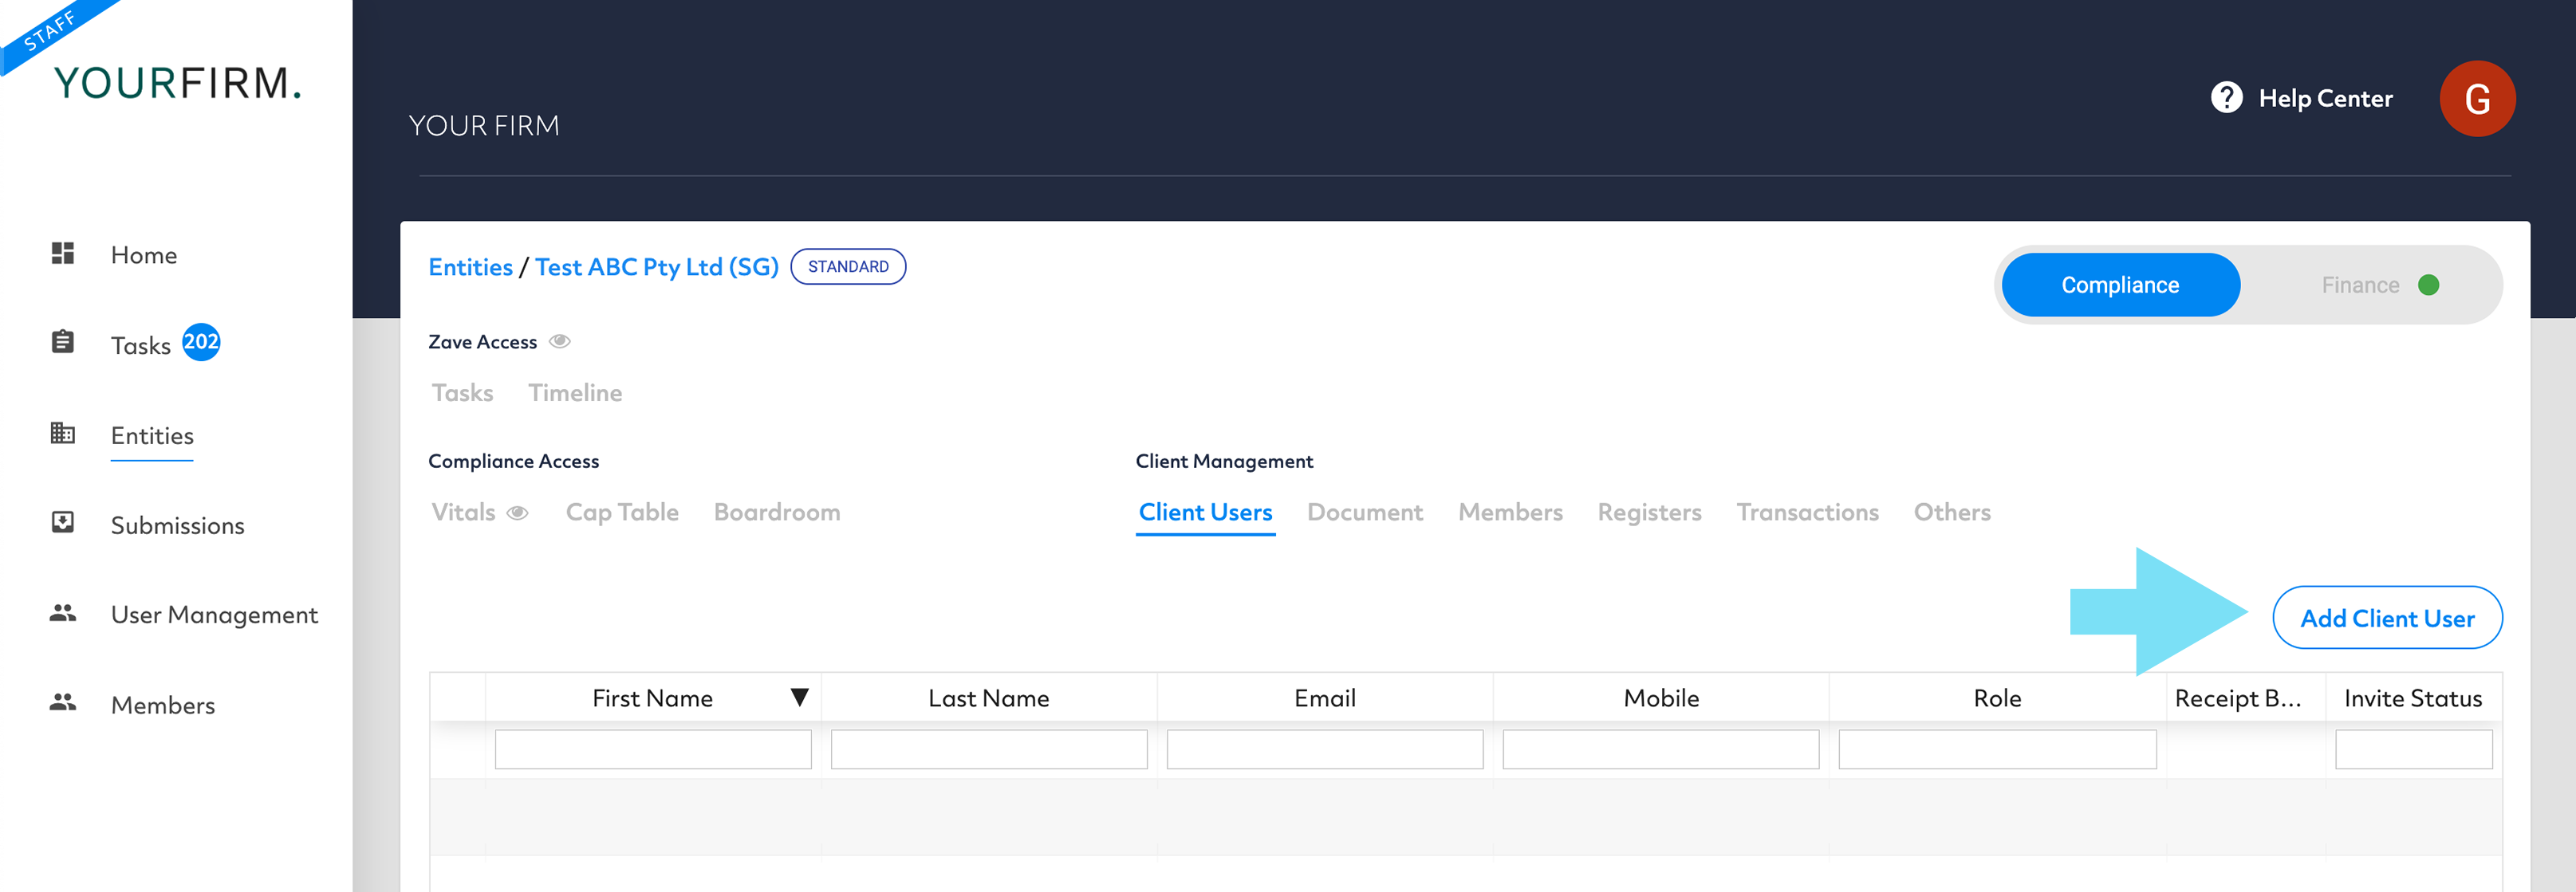Click the Members people icon in sidebar
The image size is (2576, 892).
pos(63,703)
